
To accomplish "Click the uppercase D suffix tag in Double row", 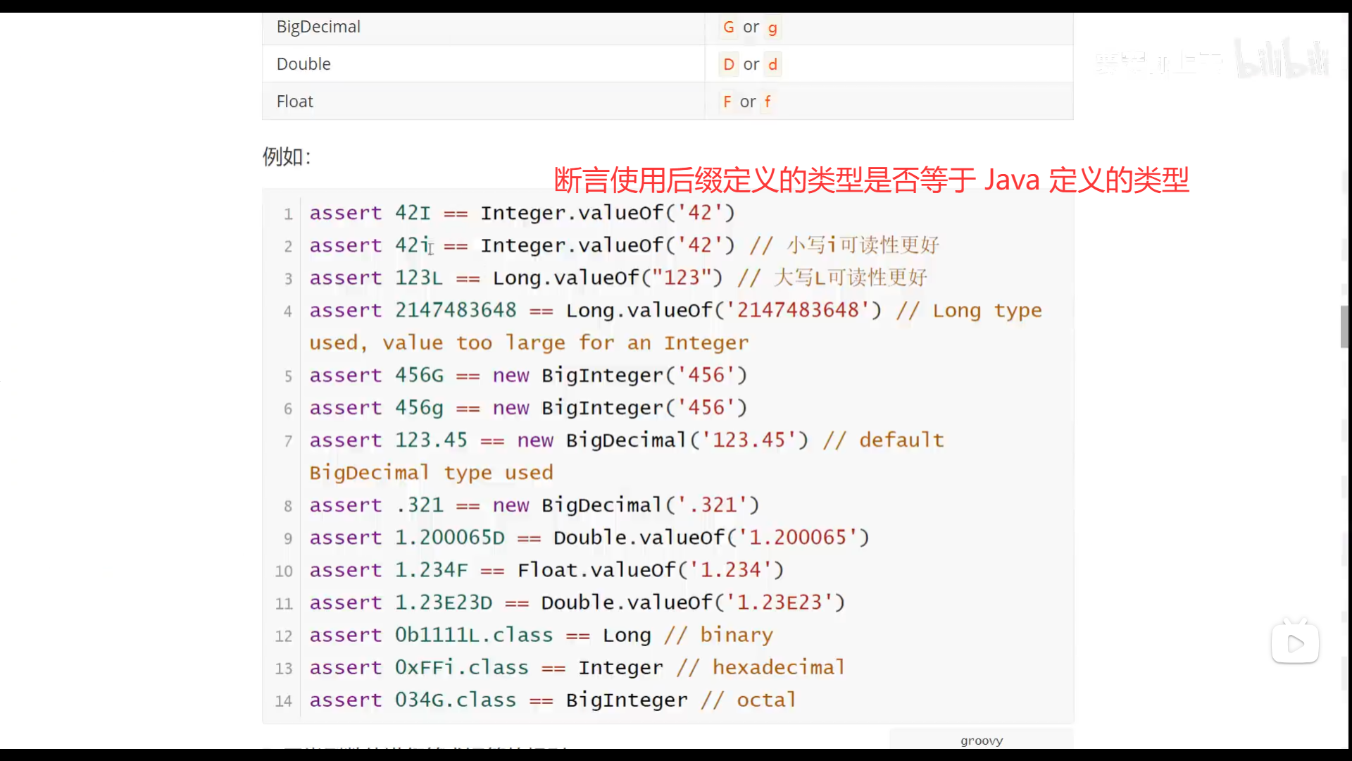I will click(728, 65).
